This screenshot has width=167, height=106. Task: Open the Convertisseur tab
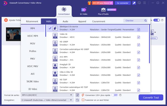[64, 11]
